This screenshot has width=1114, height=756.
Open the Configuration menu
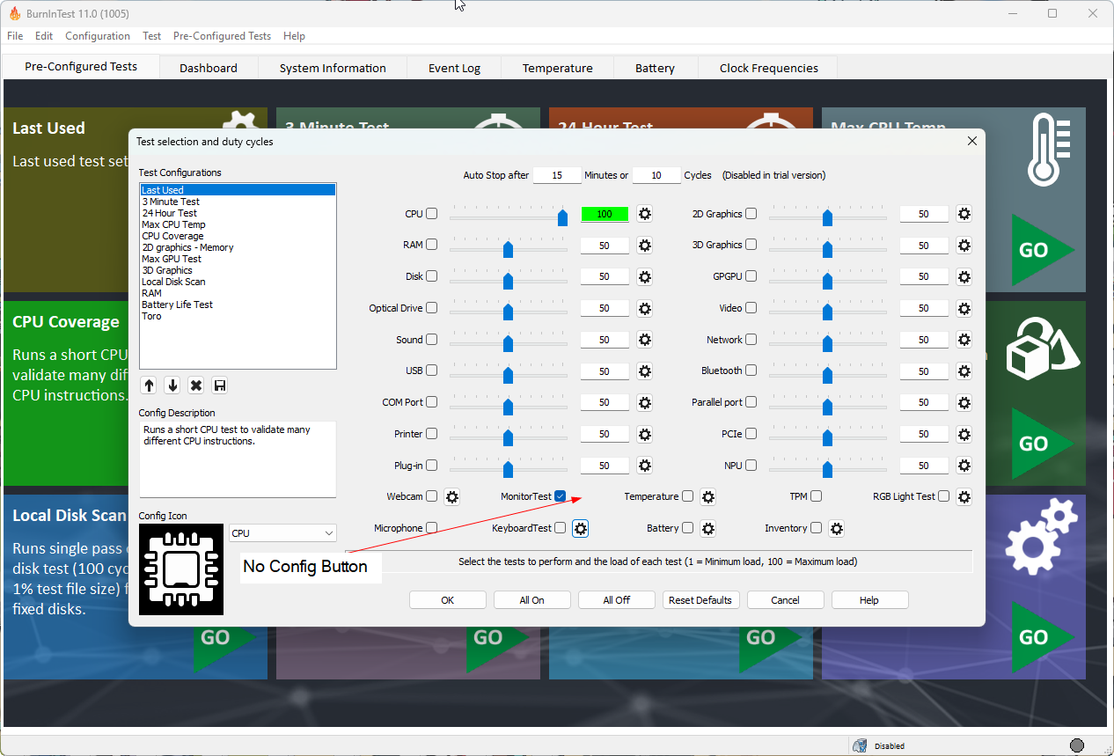click(x=98, y=36)
